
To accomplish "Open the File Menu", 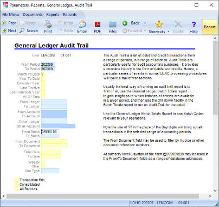I will [x=11, y=15].
